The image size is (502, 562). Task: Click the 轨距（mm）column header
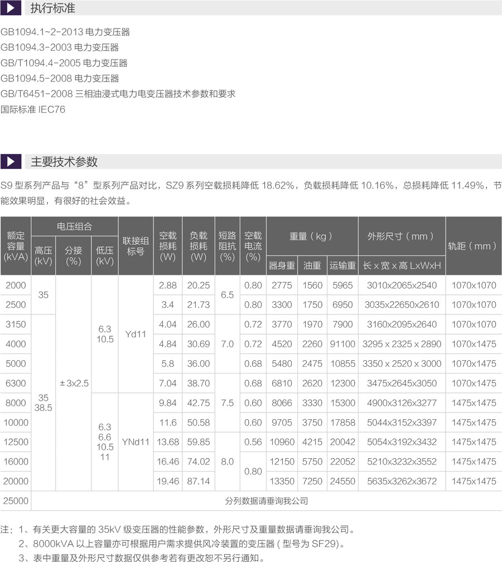click(x=472, y=246)
